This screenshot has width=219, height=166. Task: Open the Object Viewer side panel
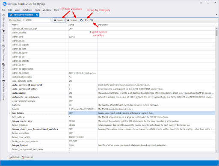pos(3,53)
